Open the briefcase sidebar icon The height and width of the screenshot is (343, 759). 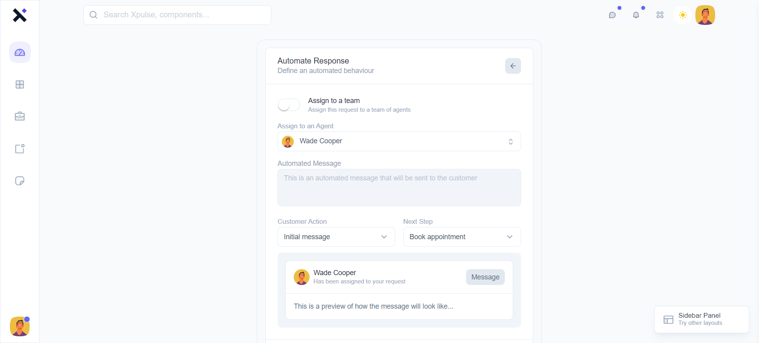(x=20, y=116)
